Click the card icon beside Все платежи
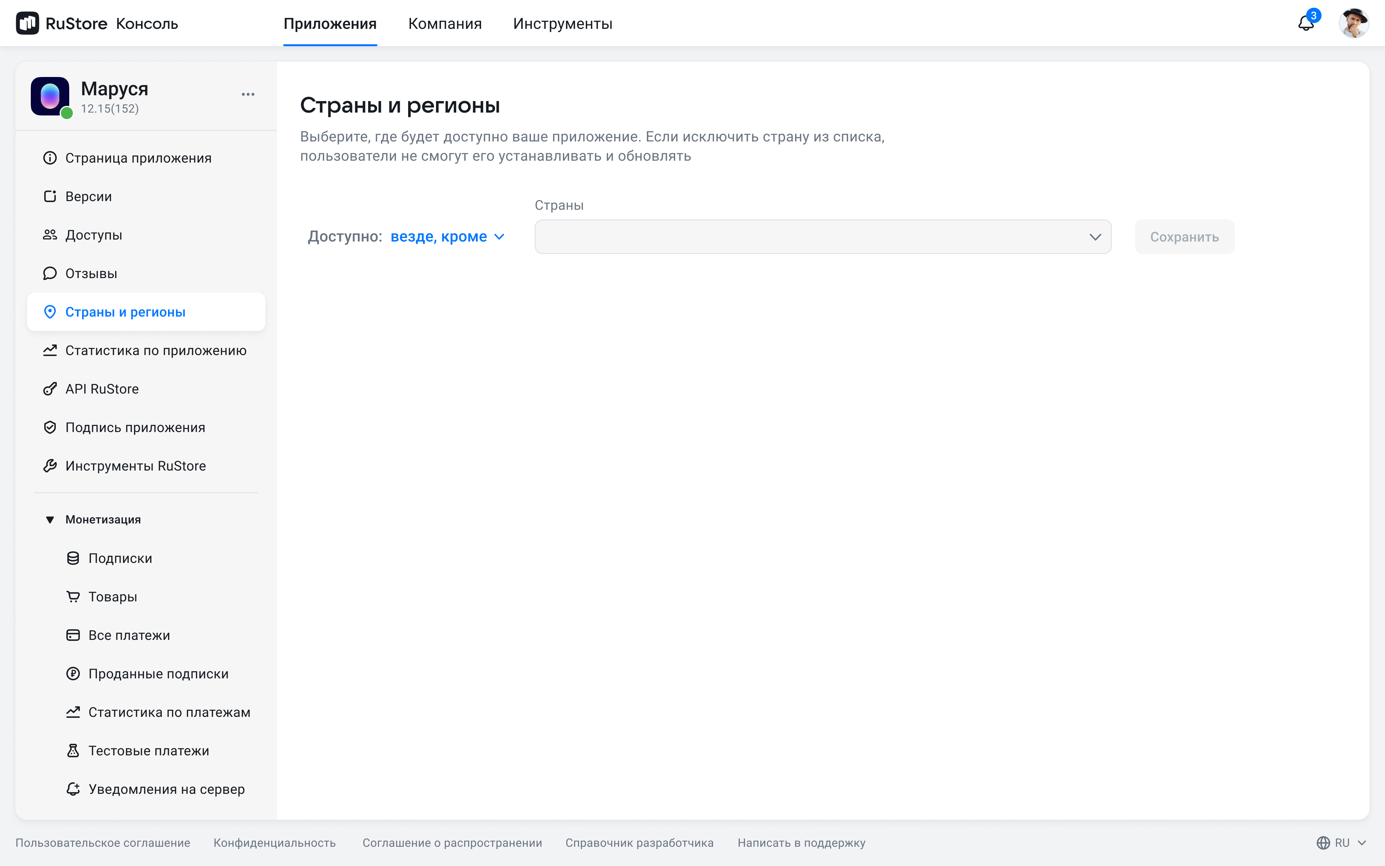Viewport: 1385px width, 866px height. (x=73, y=635)
